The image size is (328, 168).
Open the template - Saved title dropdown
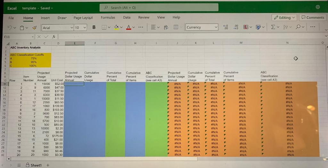38,8
